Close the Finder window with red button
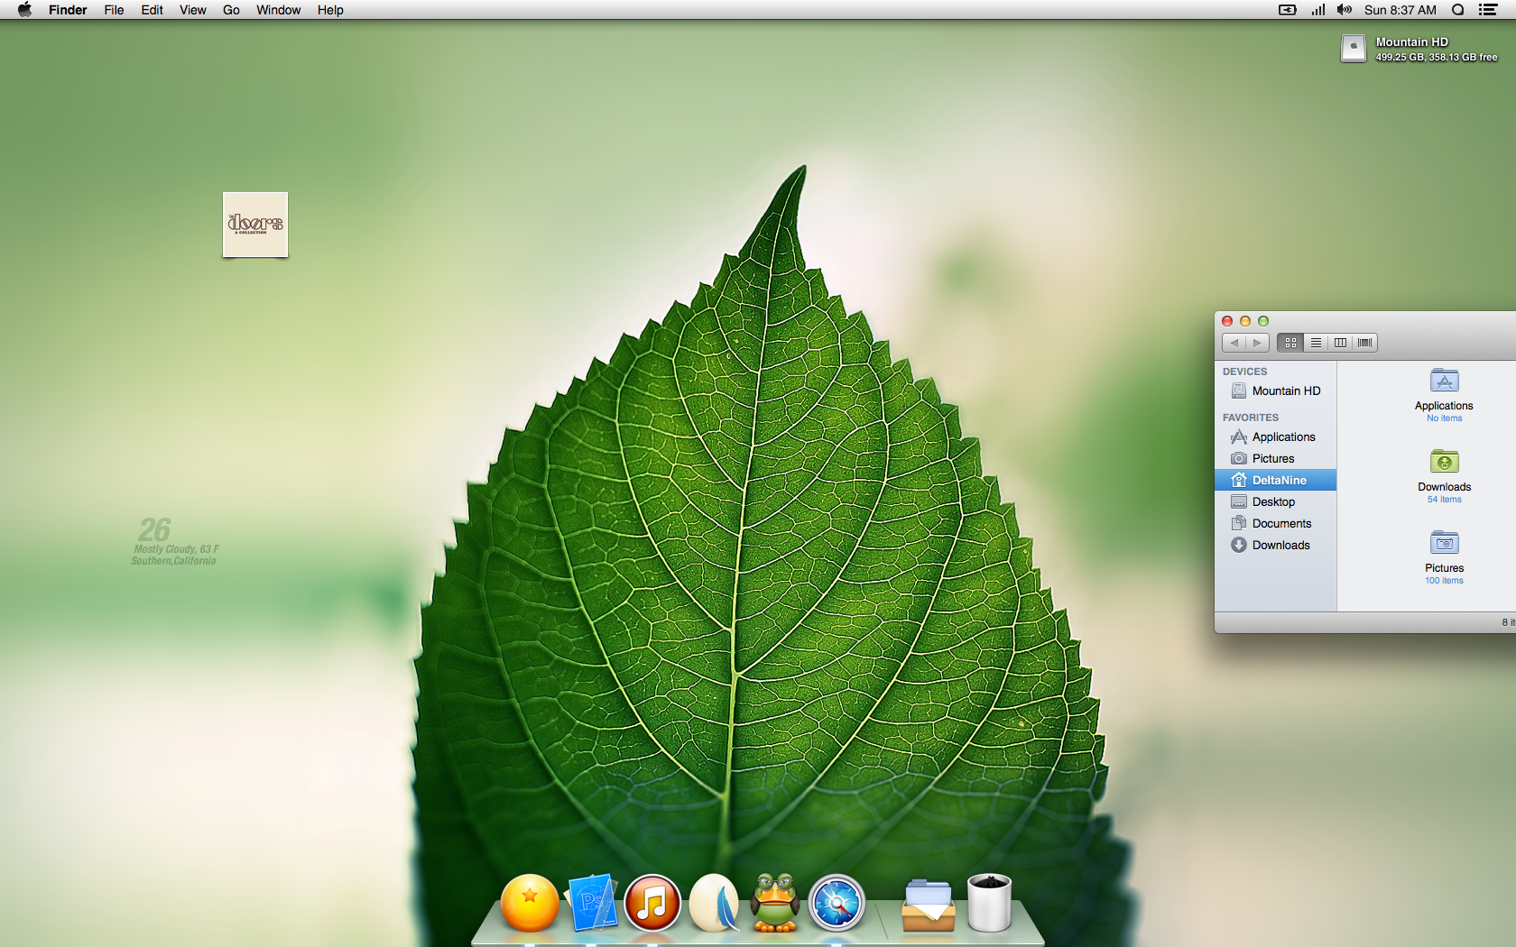The width and height of the screenshot is (1516, 947). click(x=1227, y=321)
